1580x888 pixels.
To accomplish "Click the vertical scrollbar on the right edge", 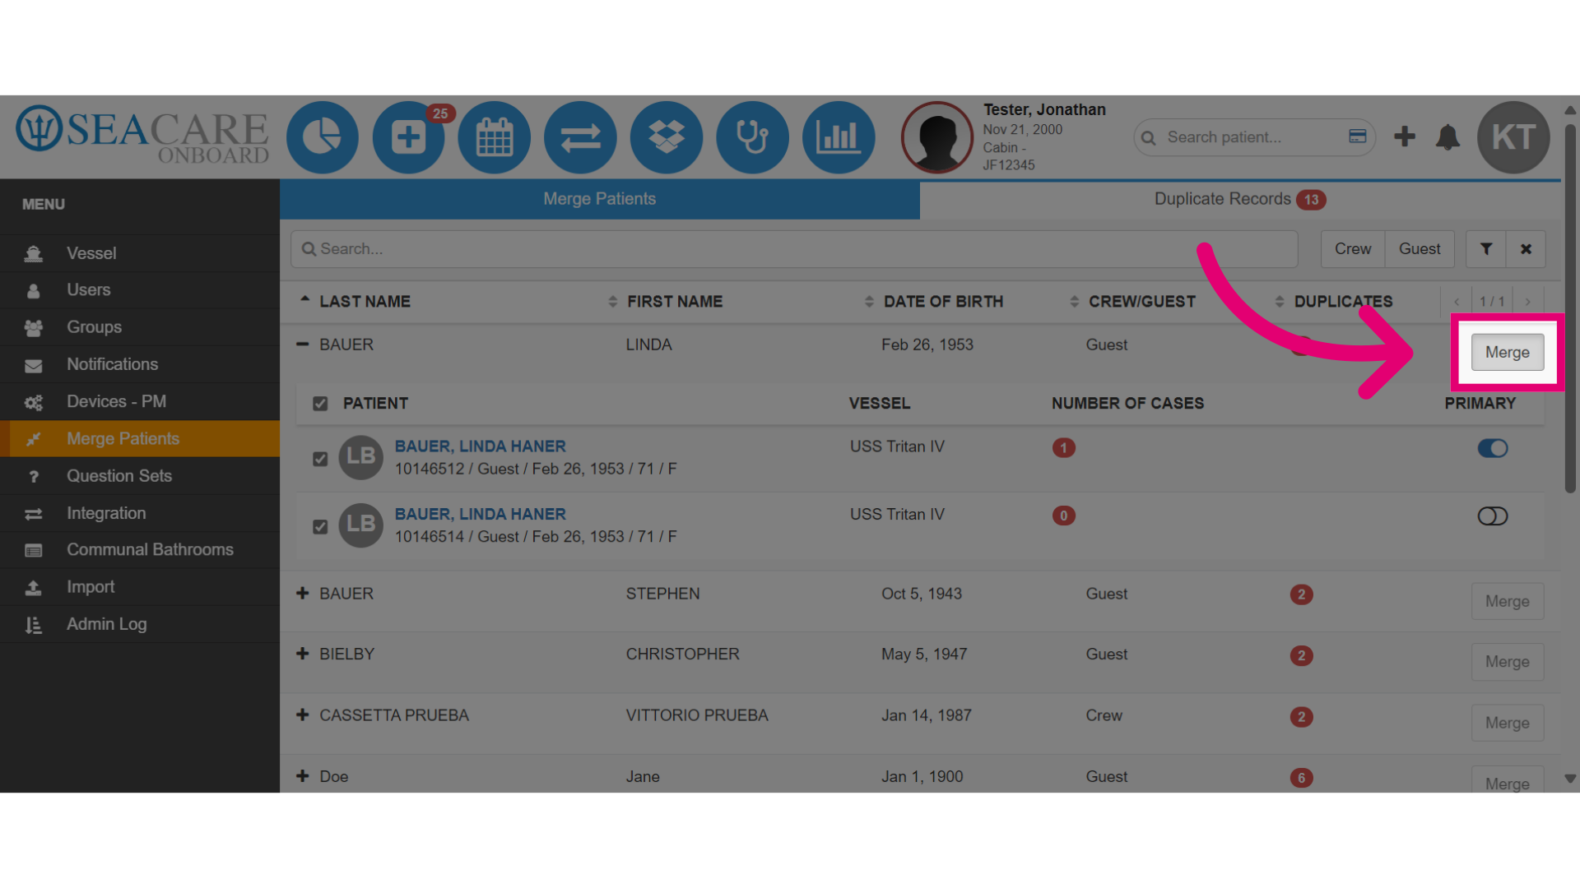I will point(1570,308).
